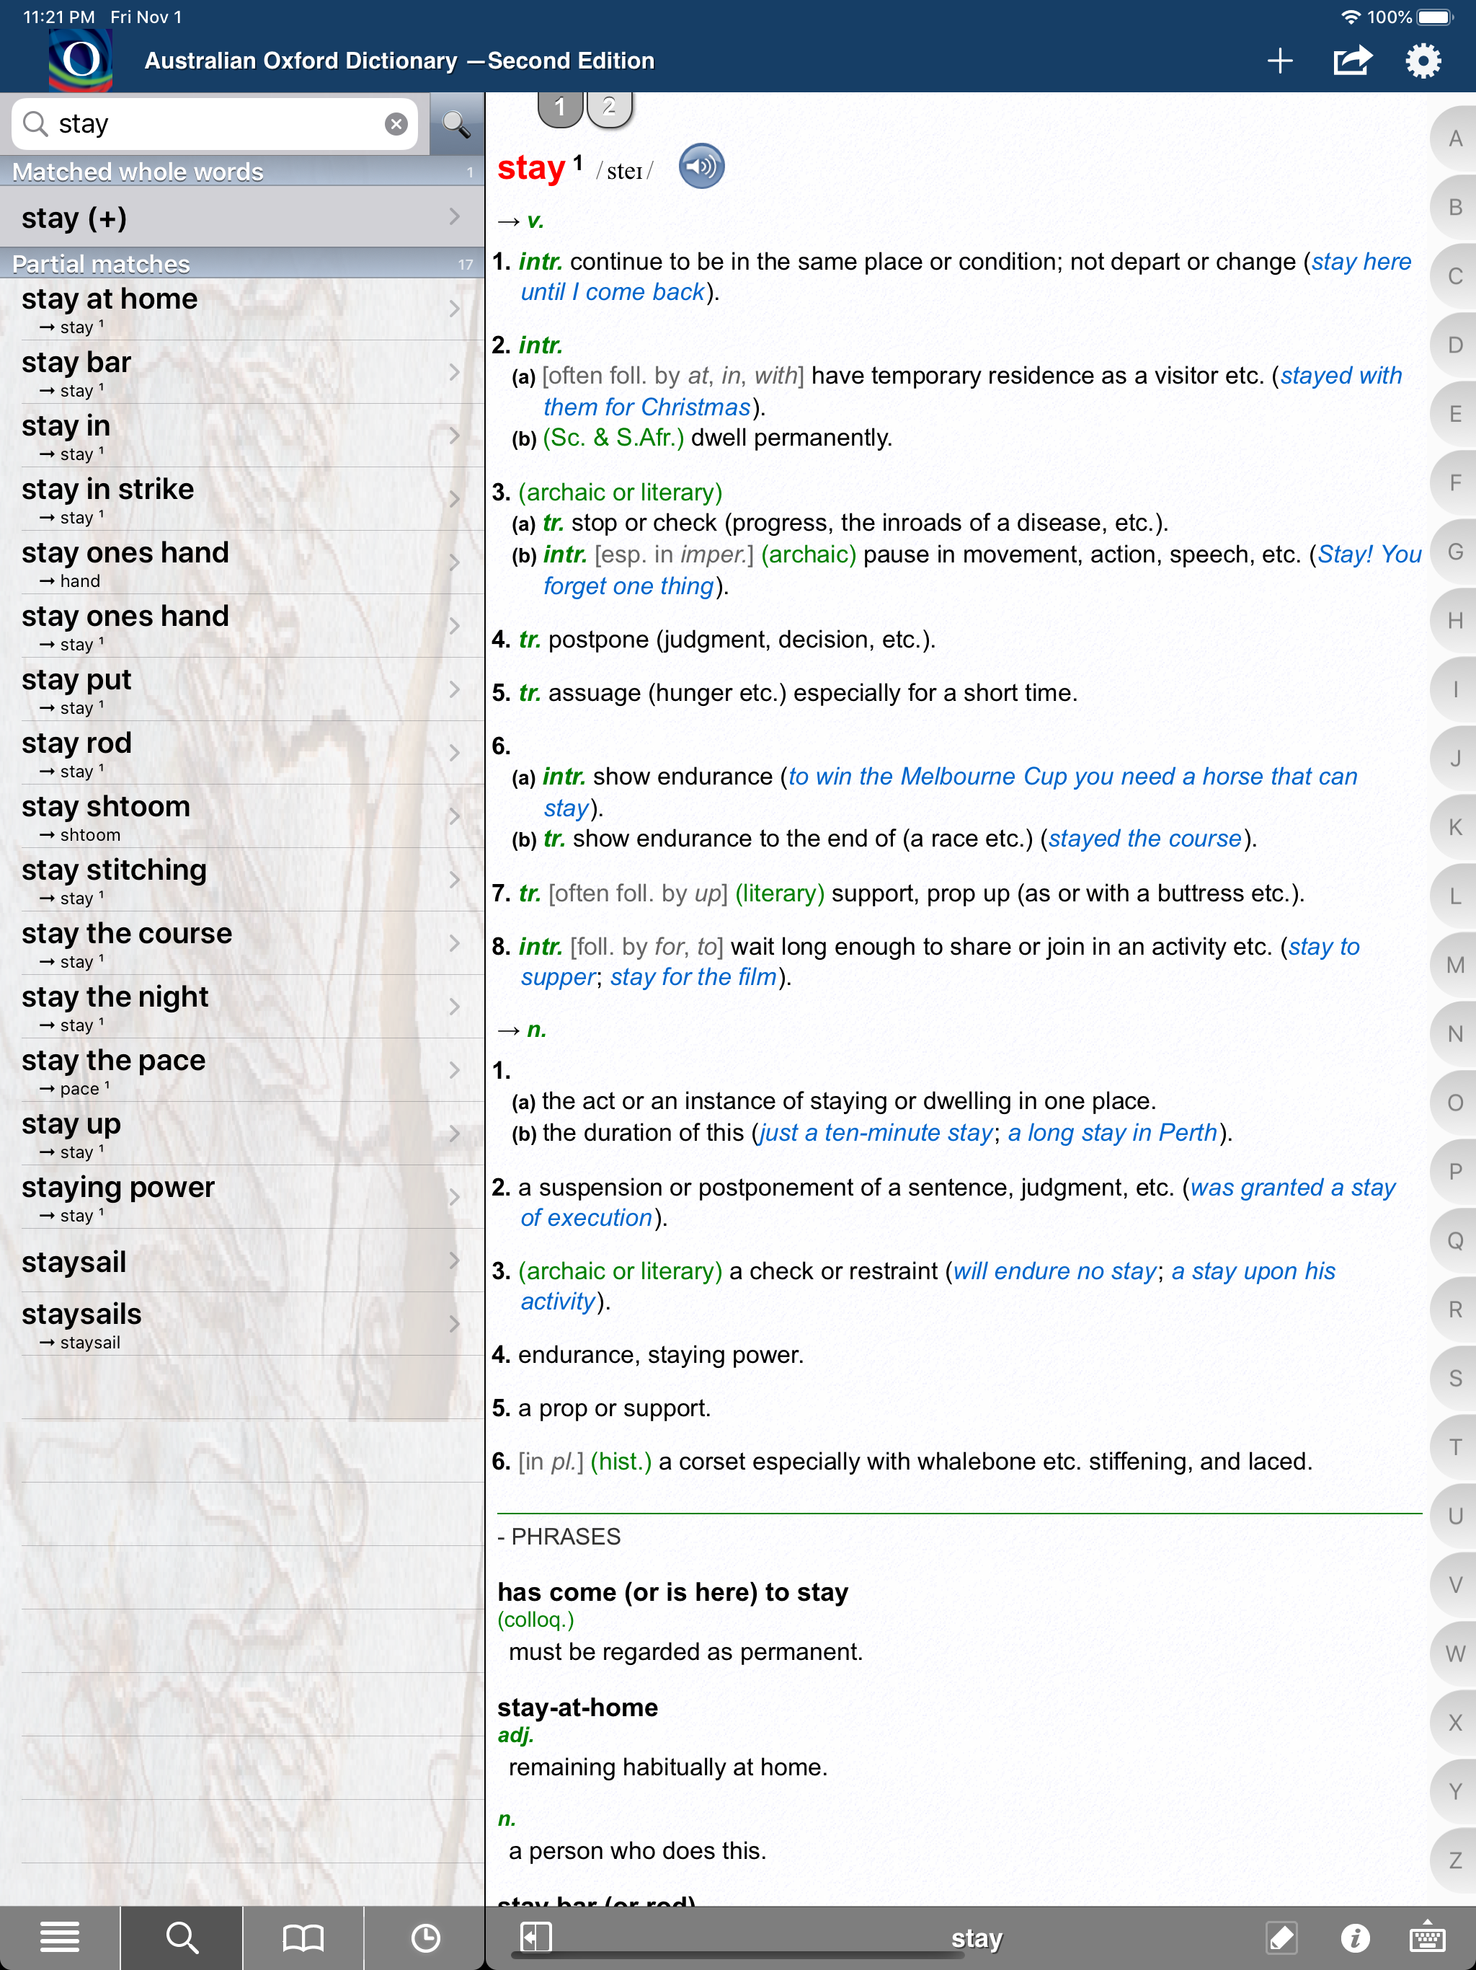
Task: Open the list view tab at bottom
Action: [60, 1937]
